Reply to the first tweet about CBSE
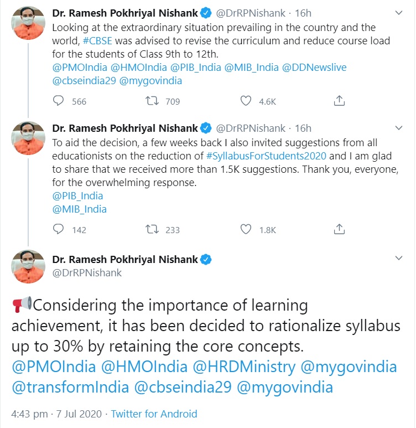The width and height of the screenshot is (416, 428). tap(59, 101)
